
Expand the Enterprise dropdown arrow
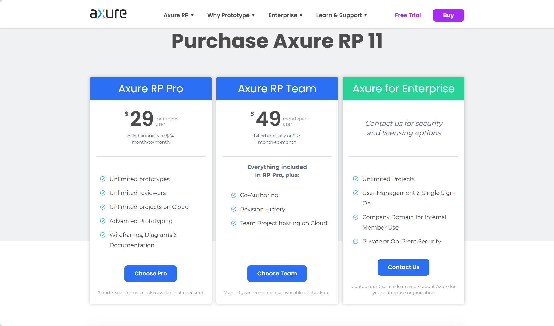tap(301, 15)
